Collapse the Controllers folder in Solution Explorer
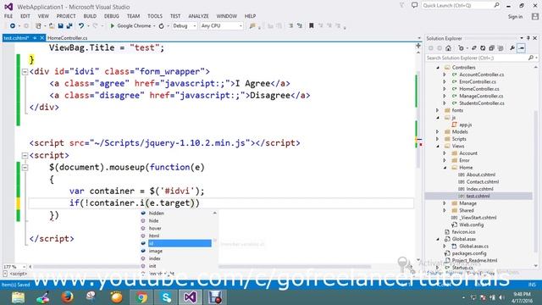This screenshot has height=305, width=542. coord(438,68)
